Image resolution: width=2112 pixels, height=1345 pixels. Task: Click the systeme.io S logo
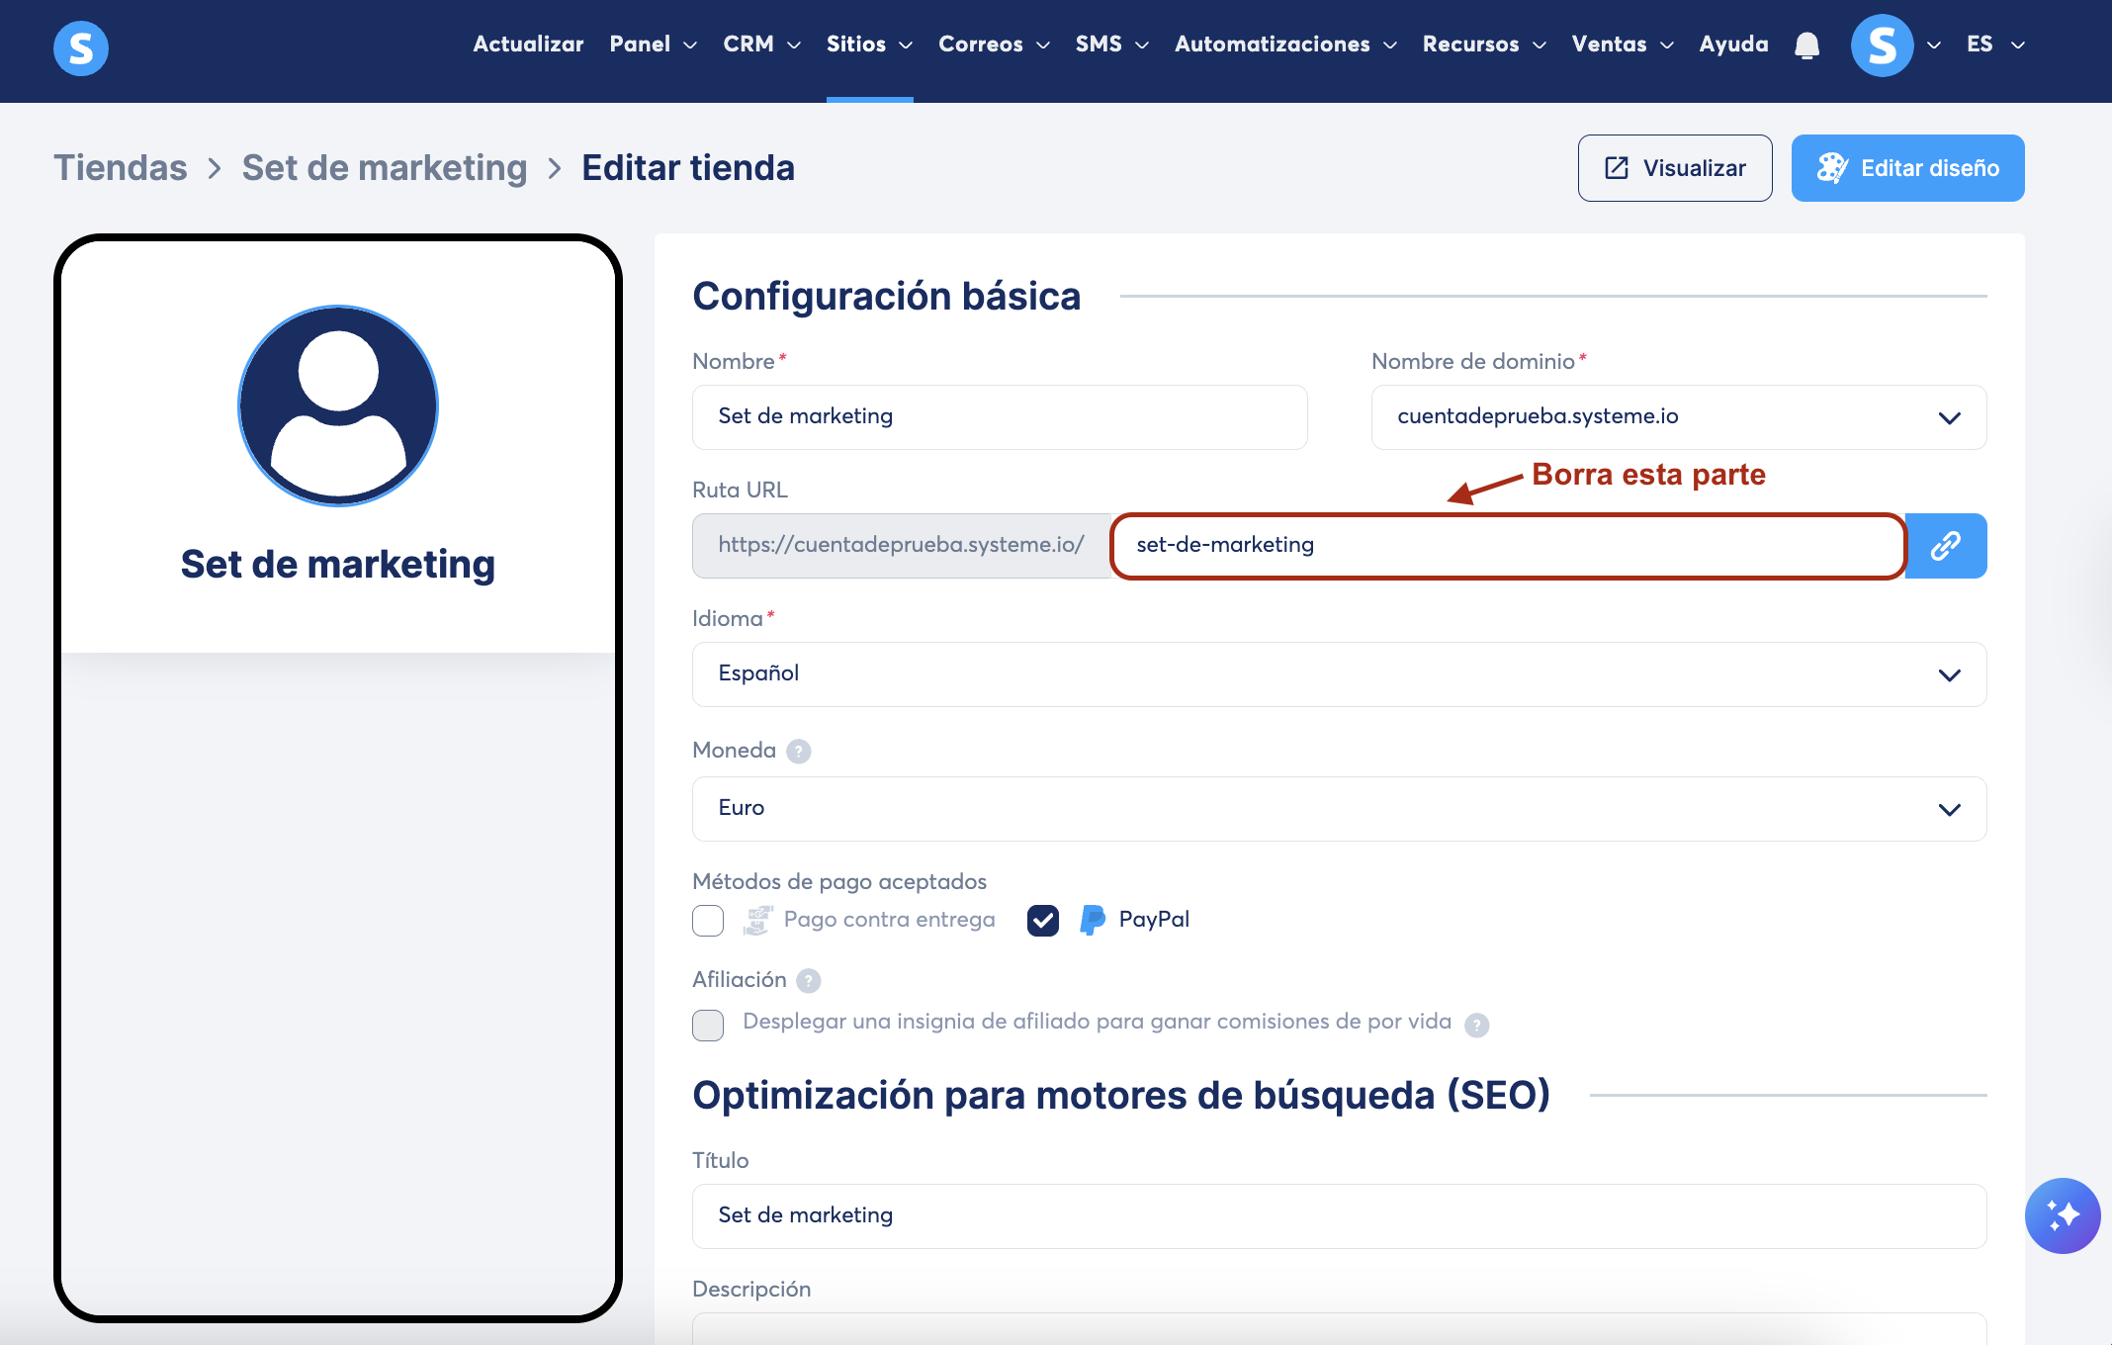tap(80, 47)
